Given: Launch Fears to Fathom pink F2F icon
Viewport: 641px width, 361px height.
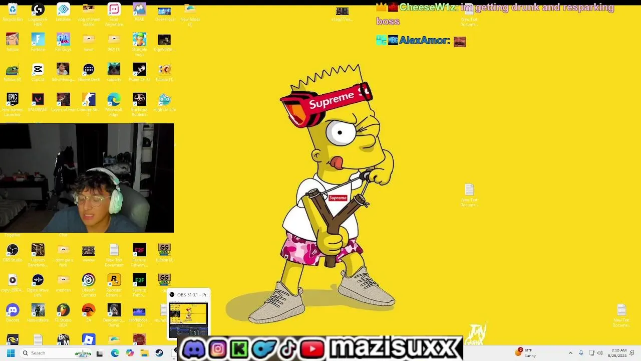Looking at the screenshot, I should [139, 255].
